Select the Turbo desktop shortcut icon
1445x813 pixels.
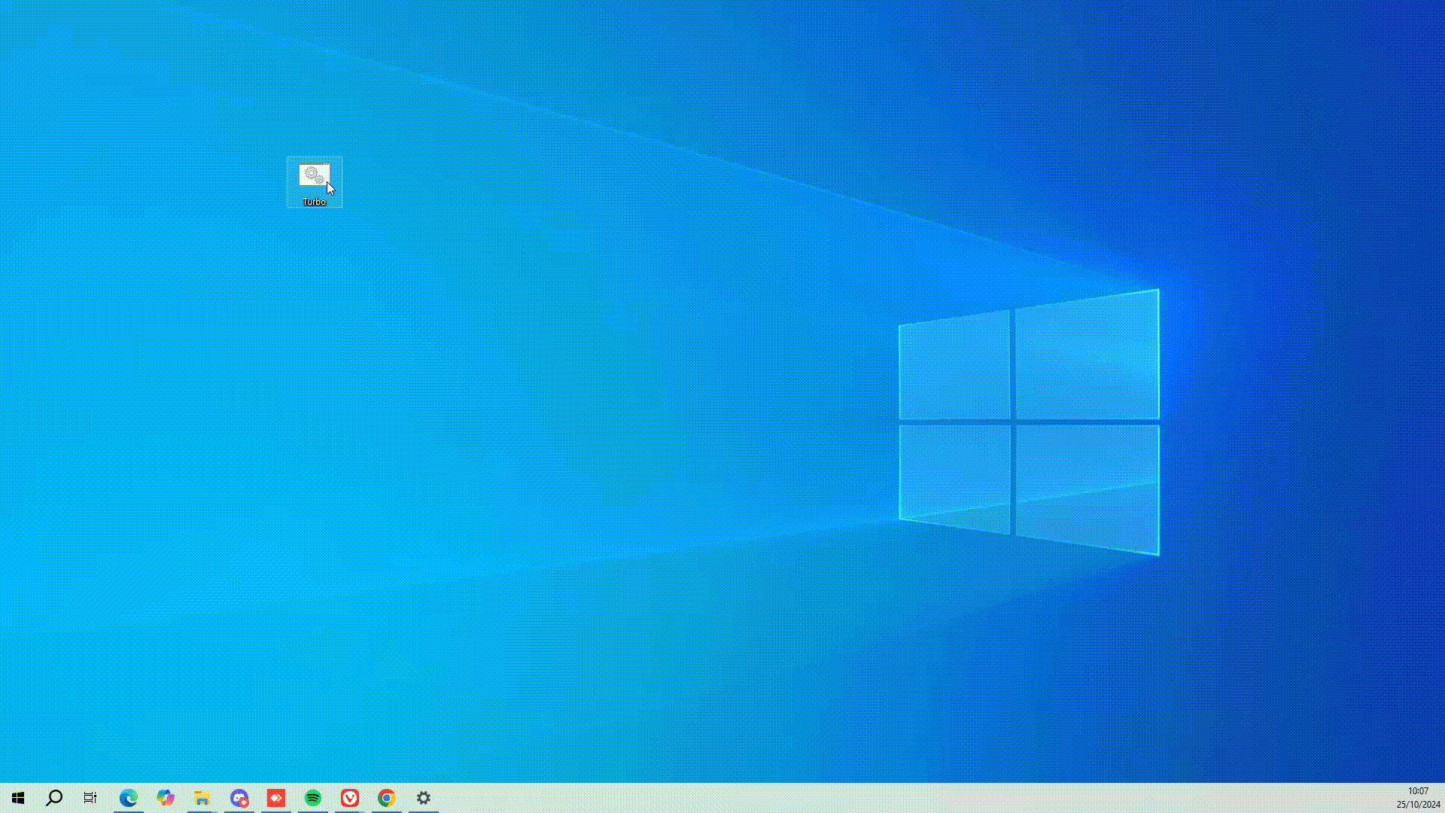(x=313, y=175)
